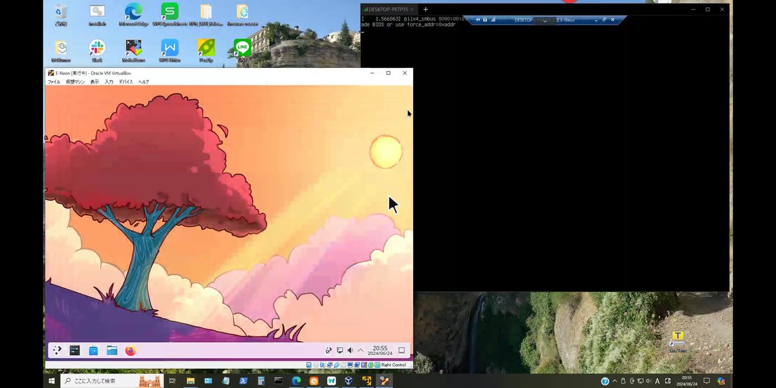
Task: Launch Discover store from the VM panel
Action: coord(93,350)
